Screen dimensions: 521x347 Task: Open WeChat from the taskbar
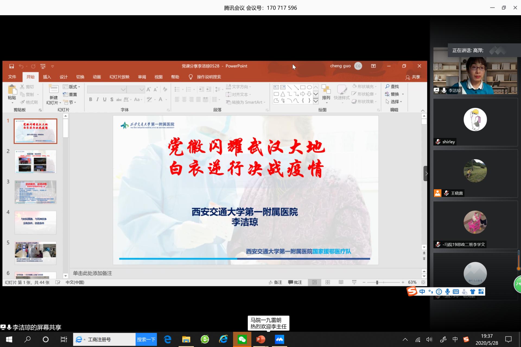[242, 339]
